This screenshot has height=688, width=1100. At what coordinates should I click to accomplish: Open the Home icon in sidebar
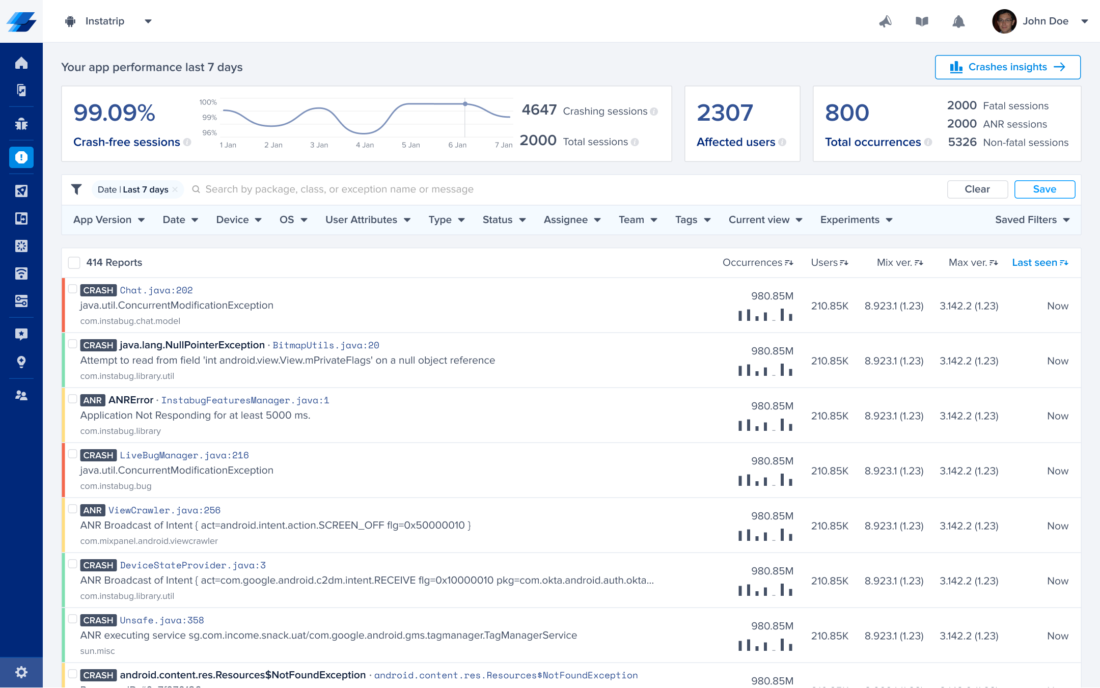[x=21, y=63]
